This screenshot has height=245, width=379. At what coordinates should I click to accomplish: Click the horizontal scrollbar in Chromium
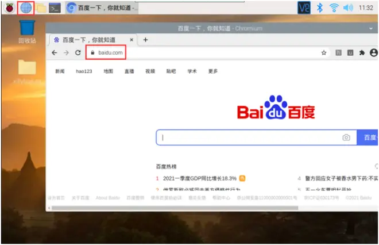(175, 208)
